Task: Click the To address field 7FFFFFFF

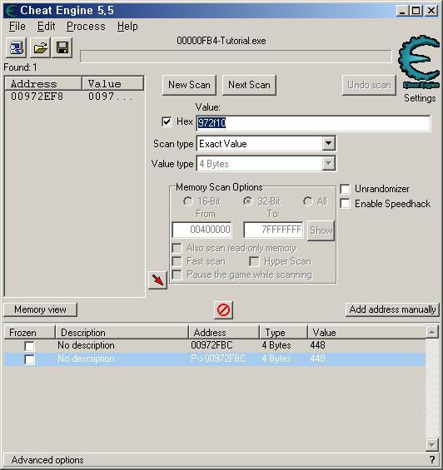Action: 273,230
